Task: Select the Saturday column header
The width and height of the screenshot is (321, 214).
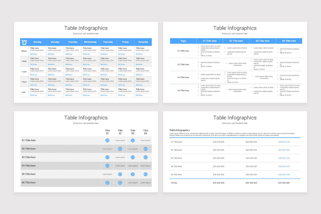Action: (143, 42)
